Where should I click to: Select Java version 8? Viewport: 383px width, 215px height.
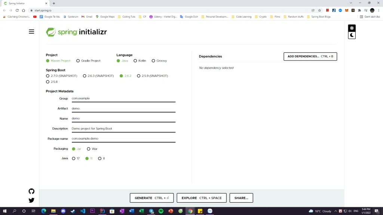101,158
